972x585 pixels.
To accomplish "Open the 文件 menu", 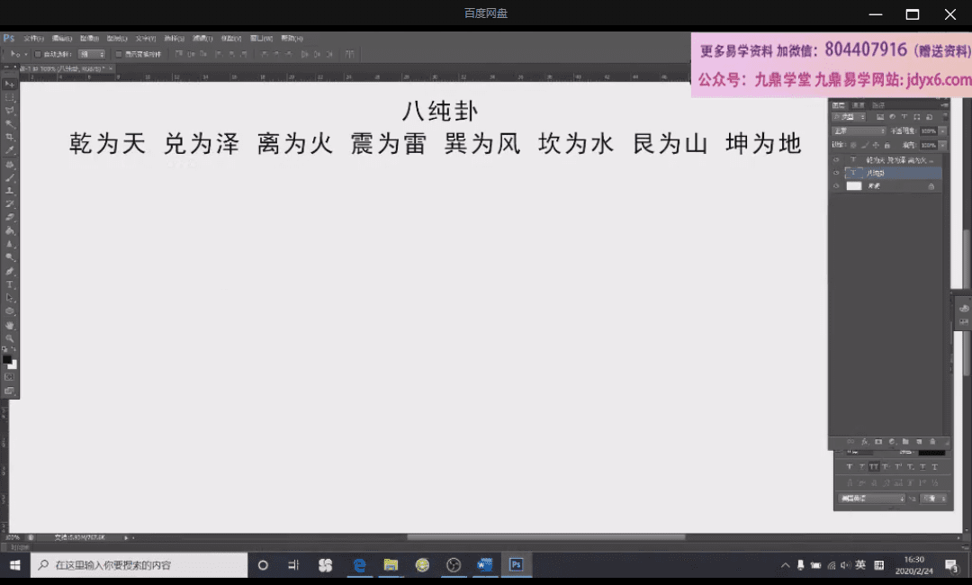I will 33,39.
